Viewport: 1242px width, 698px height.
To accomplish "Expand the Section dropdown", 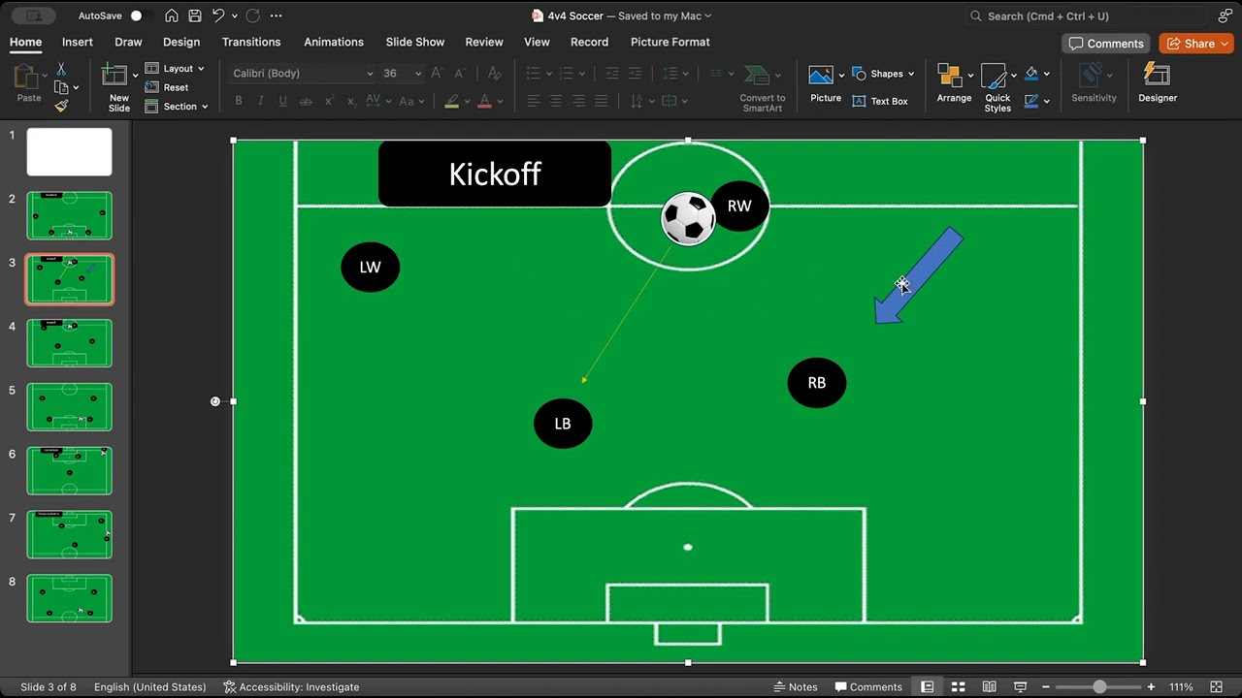I will (x=177, y=107).
